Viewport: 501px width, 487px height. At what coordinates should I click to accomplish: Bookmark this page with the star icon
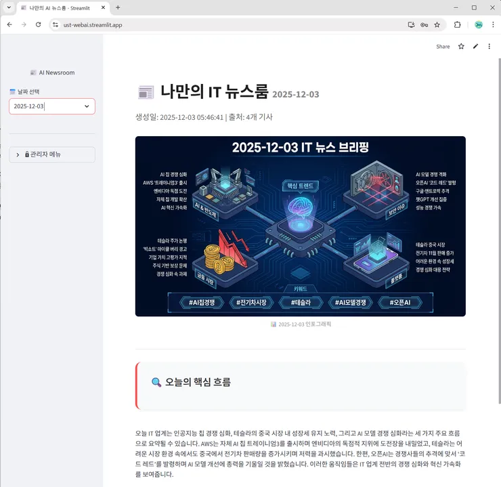pos(437,24)
